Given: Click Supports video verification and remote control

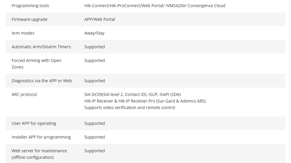Looking at the screenshot, I should 130,108.
